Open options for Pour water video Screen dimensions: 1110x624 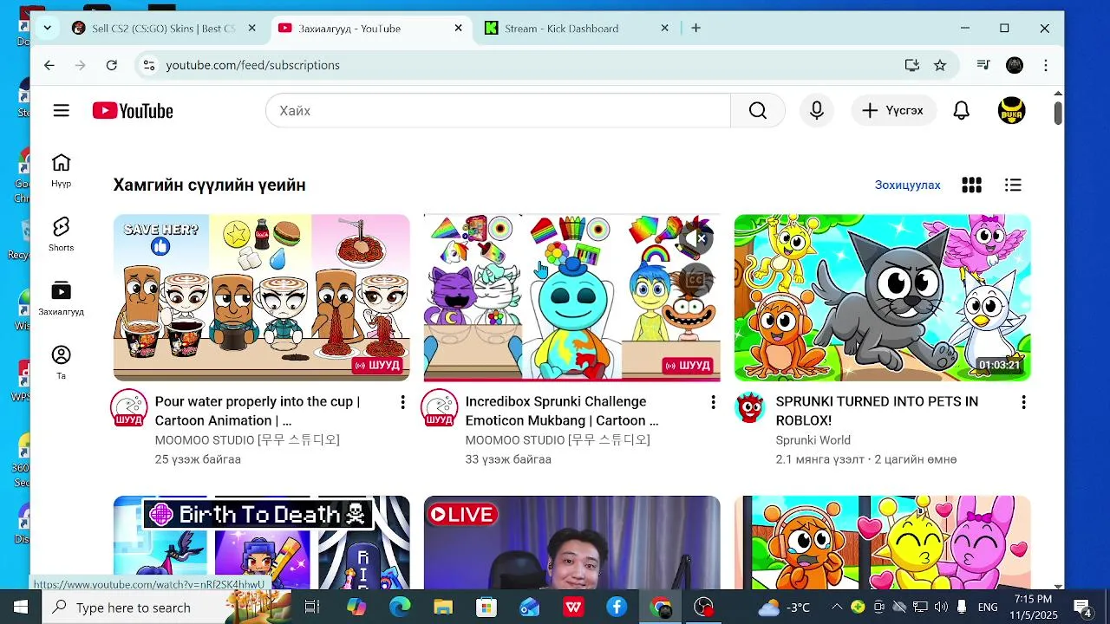pos(402,402)
